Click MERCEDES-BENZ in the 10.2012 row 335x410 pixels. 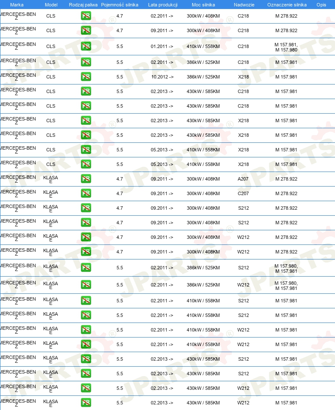click(x=18, y=77)
